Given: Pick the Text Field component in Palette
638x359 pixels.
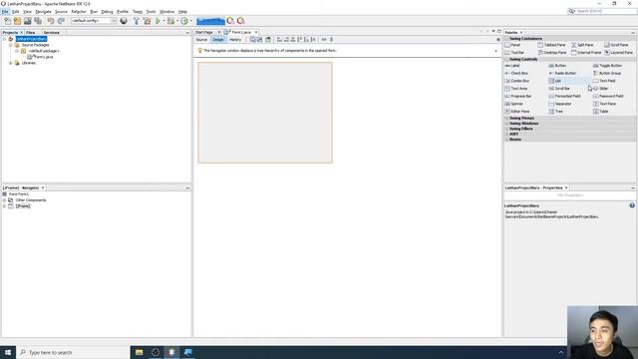Looking at the screenshot, I should (604, 81).
